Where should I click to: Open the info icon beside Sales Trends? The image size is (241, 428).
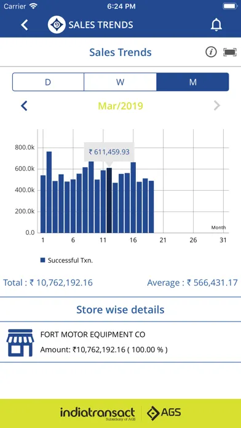[x=211, y=52]
